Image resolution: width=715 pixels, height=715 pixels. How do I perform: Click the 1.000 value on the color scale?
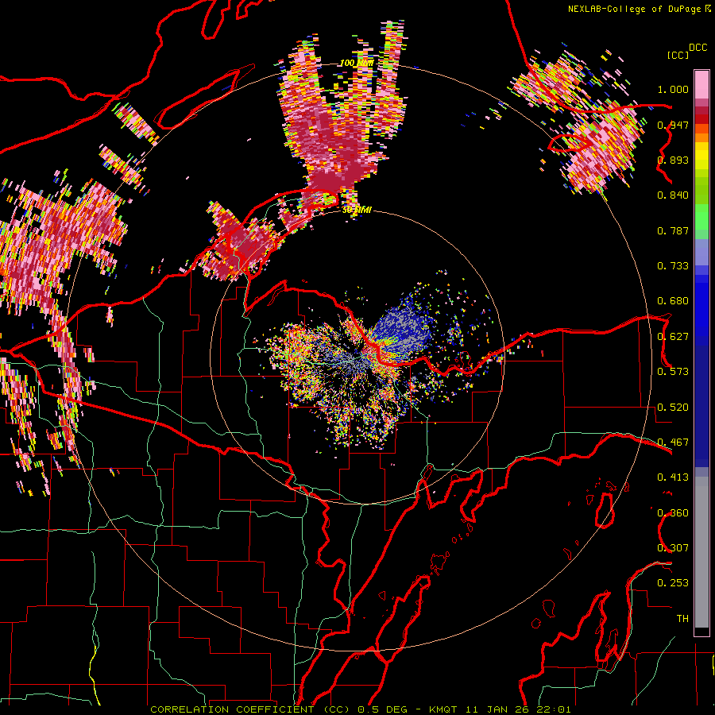(x=673, y=89)
